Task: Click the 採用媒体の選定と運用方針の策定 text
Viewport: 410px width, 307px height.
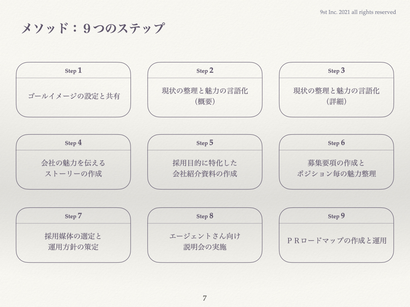Action: point(73,241)
